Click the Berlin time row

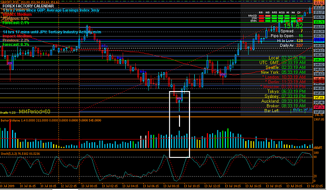[285, 82]
